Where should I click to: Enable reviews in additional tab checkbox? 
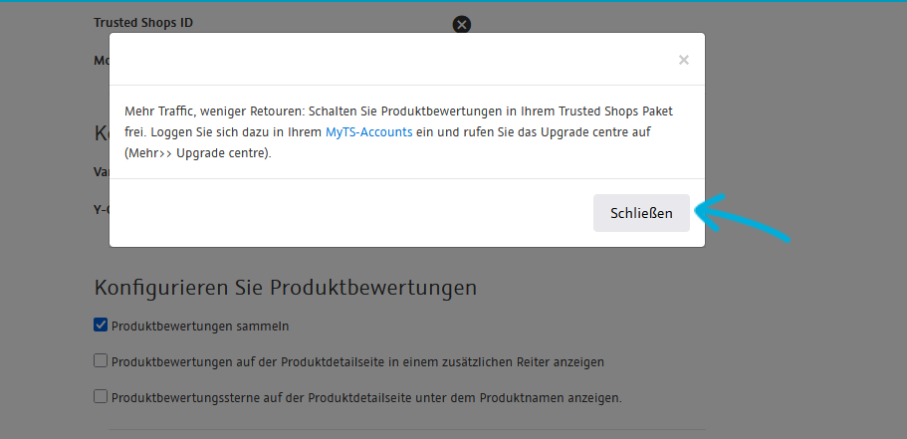(101, 361)
